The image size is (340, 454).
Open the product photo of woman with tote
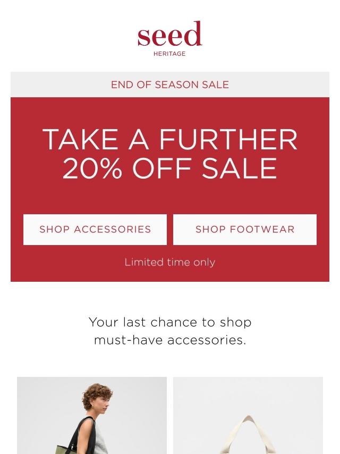(x=92, y=416)
